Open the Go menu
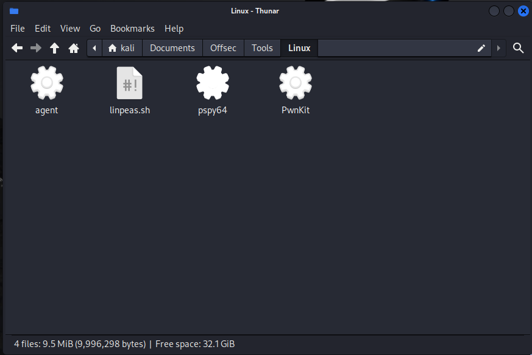The width and height of the screenshot is (532, 355). pyautogui.click(x=95, y=29)
